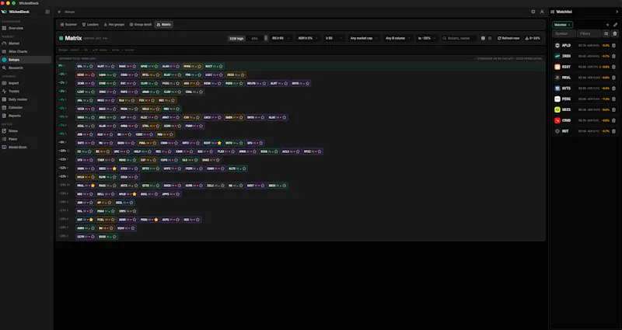
Task: Click the sort icon beside Filters field
Action: (606, 33)
